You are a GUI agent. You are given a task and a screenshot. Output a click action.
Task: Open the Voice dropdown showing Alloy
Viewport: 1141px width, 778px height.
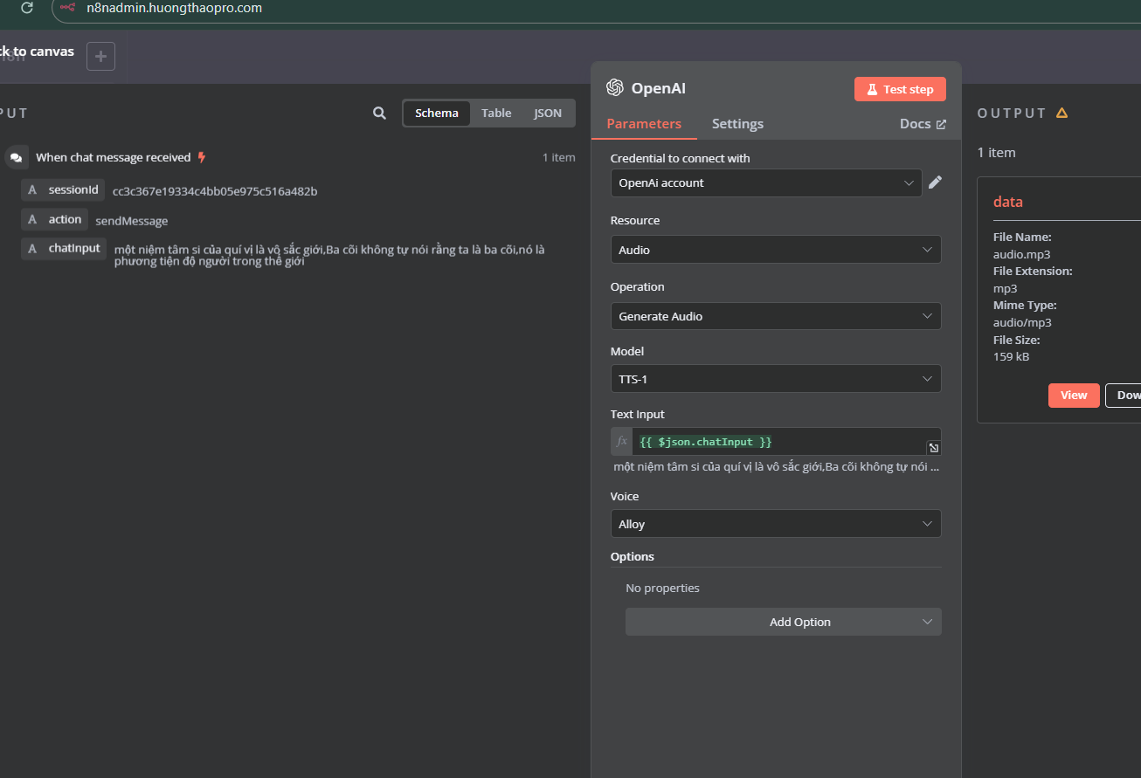click(776, 524)
